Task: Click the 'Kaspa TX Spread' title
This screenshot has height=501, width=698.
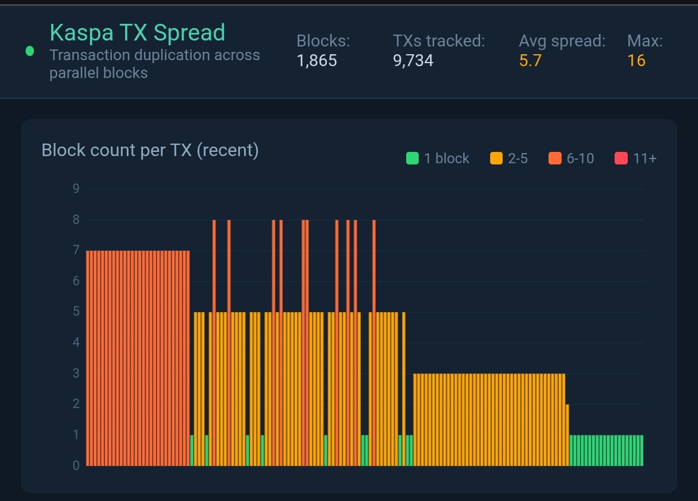Action: click(137, 33)
